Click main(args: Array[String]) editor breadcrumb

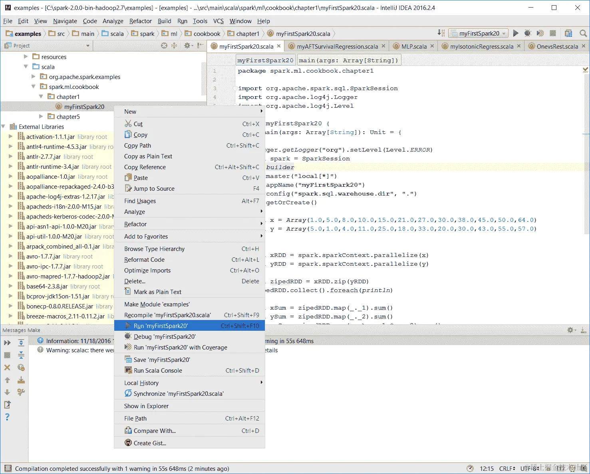[348, 60]
